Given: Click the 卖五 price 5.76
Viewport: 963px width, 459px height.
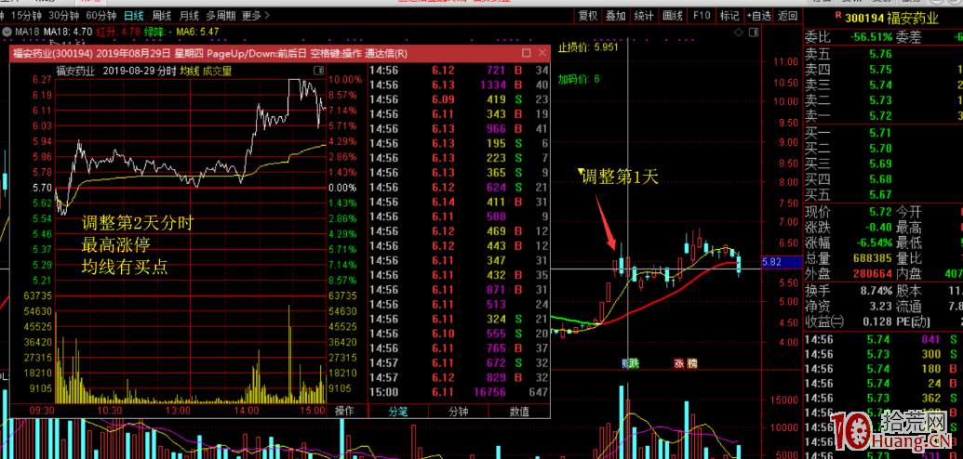Looking at the screenshot, I should pyautogui.click(x=880, y=54).
